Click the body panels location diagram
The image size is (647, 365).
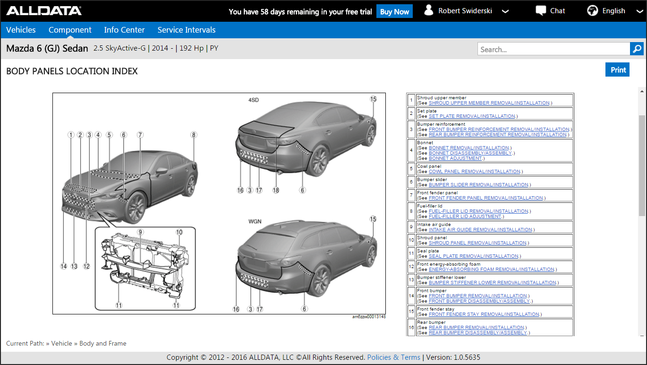click(x=219, y=203)
